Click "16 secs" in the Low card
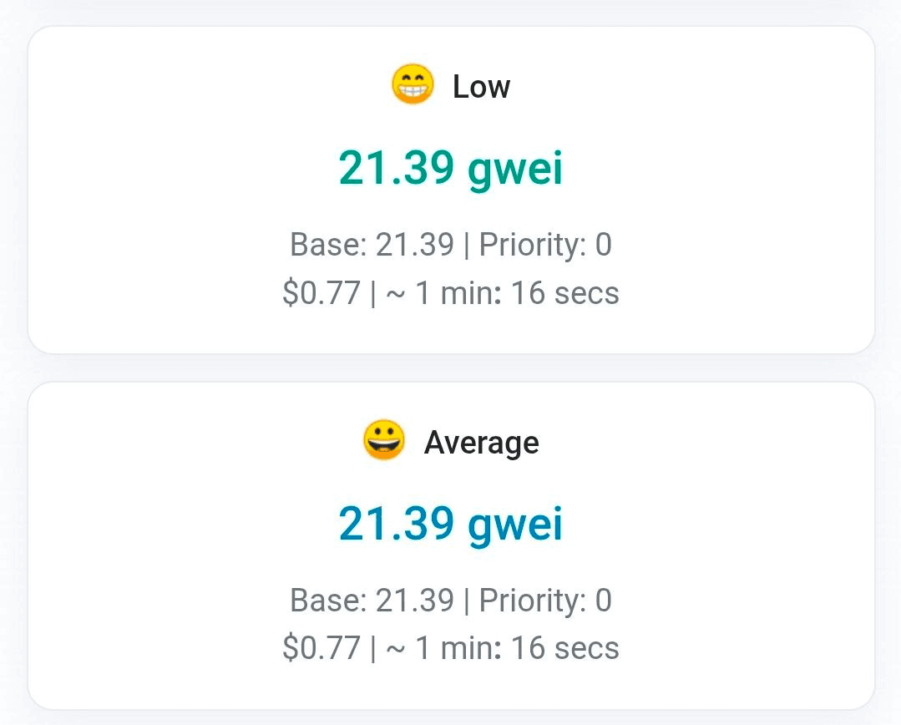The width and height of the screenshot is (901, 725). pyautogui.click(x=565, y=293)
